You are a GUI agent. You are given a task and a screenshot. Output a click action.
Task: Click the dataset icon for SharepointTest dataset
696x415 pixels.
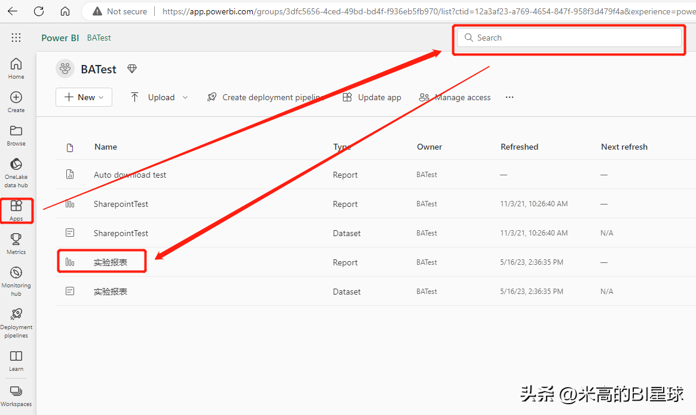click(70, 233)
